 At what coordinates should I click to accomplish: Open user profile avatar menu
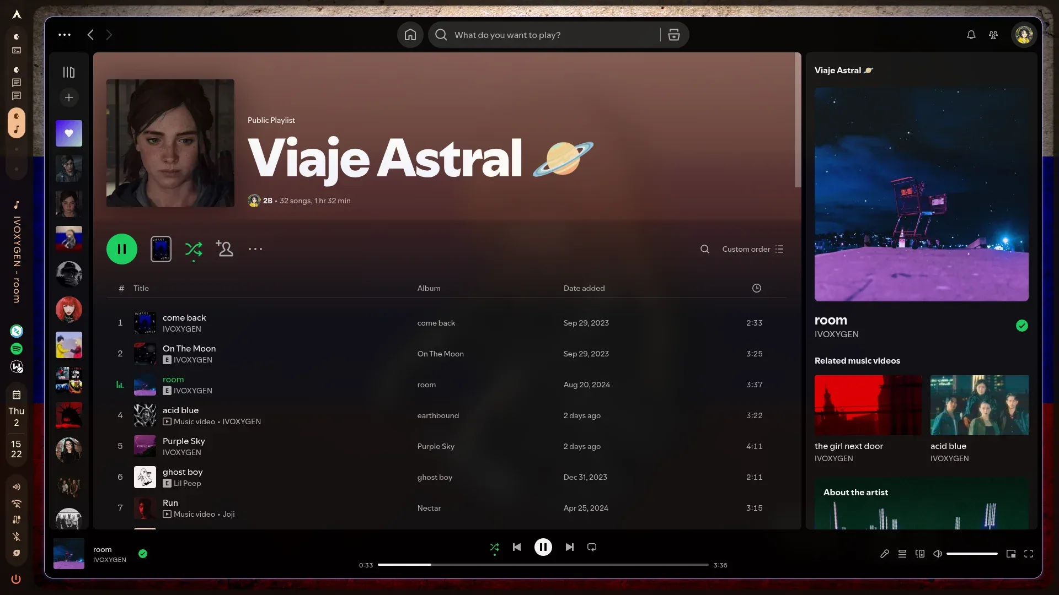coord(1024,35)
